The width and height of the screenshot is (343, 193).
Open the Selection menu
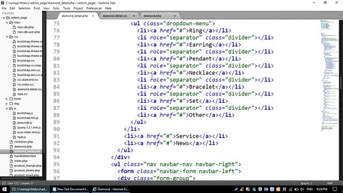[24, 9]
